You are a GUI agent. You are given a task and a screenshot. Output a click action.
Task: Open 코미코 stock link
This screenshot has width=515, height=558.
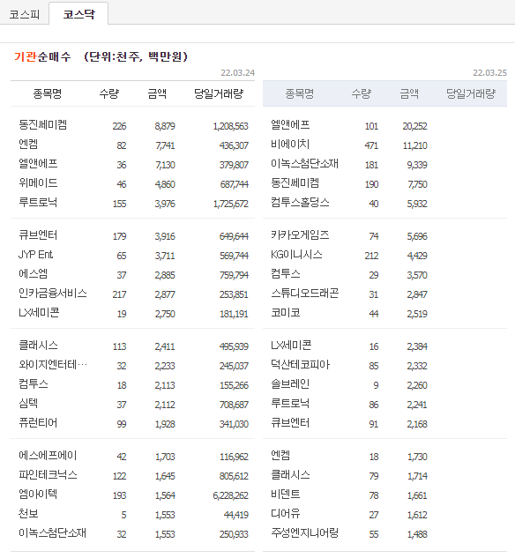285,312
